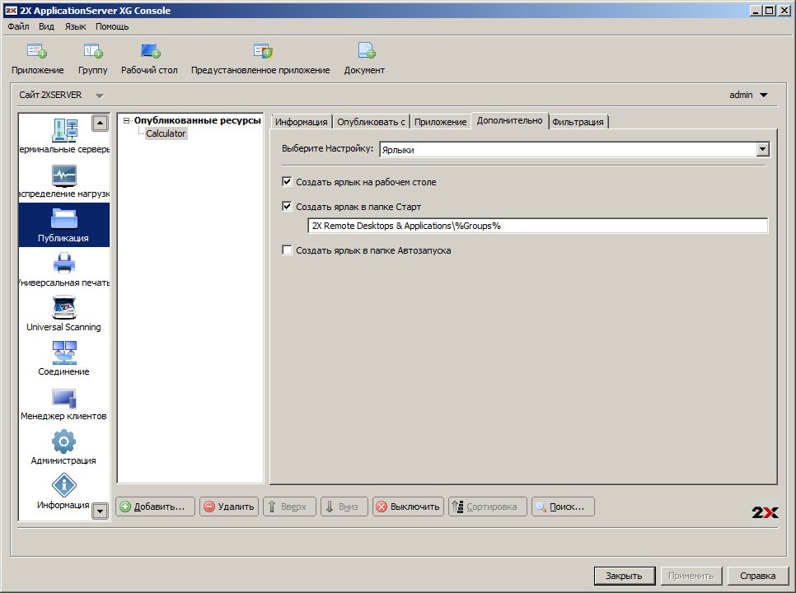This screenshot has width=796, height=593.
Task: Click the Выключить button
Action: (x=409, y=507)
